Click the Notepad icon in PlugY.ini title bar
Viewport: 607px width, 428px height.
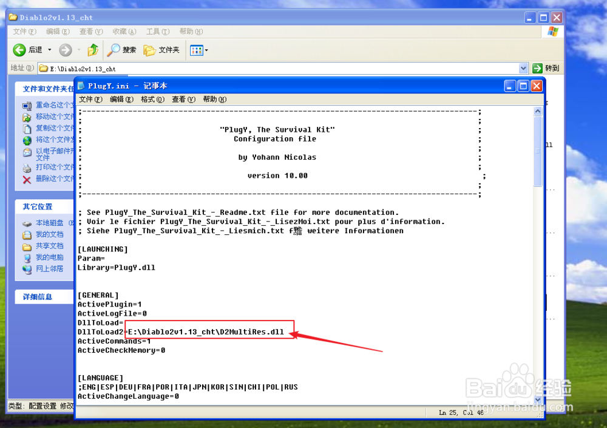pos(81,86)
